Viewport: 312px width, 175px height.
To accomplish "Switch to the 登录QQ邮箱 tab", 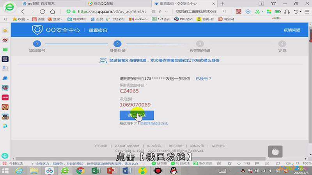I will pos(101,3).
